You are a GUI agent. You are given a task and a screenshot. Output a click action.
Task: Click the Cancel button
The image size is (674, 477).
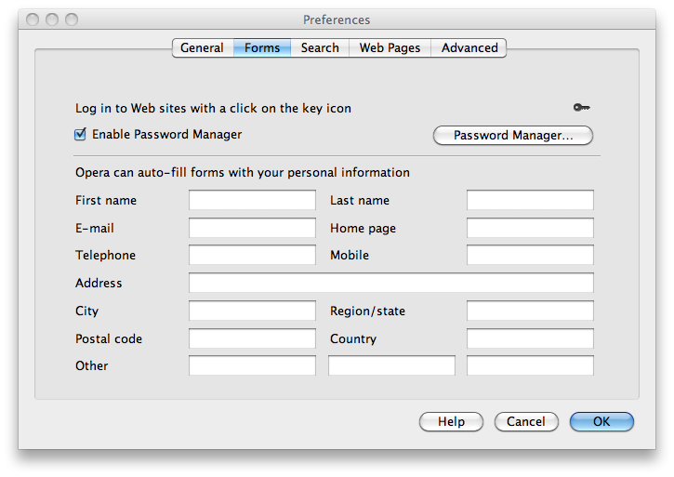pos(526,422)
